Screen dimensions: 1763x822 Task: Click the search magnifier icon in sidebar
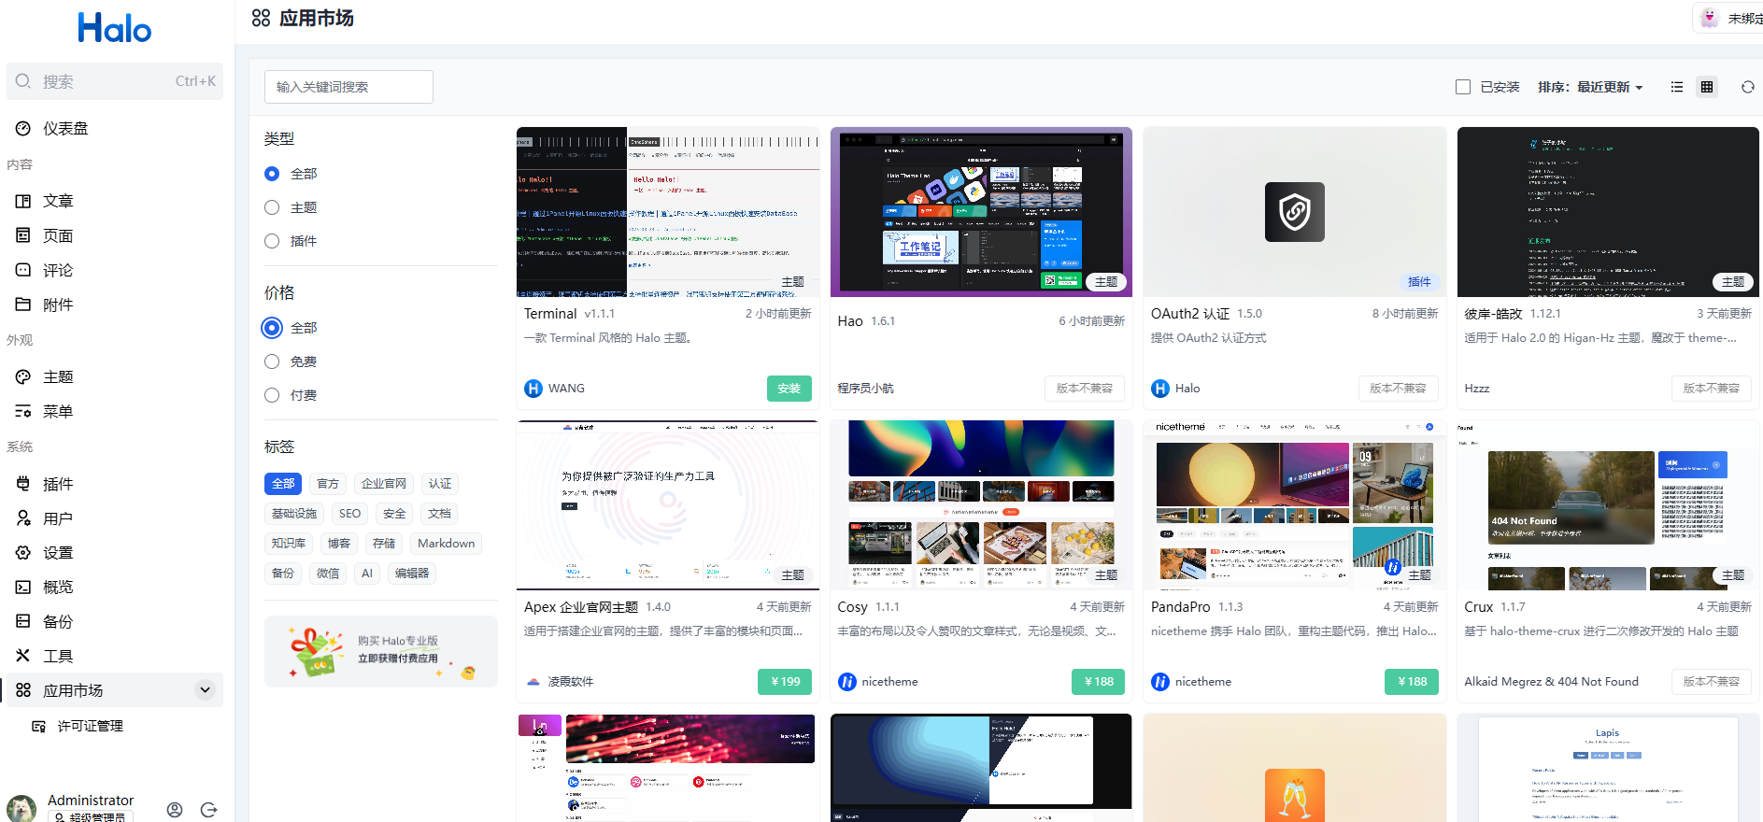click(x=23, y=81)
